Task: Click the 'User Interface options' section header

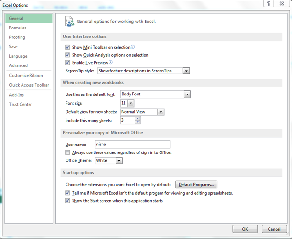Action: pos(85,36)
